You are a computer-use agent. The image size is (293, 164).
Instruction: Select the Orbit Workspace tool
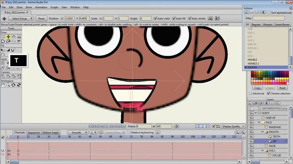tap(19, 85)
